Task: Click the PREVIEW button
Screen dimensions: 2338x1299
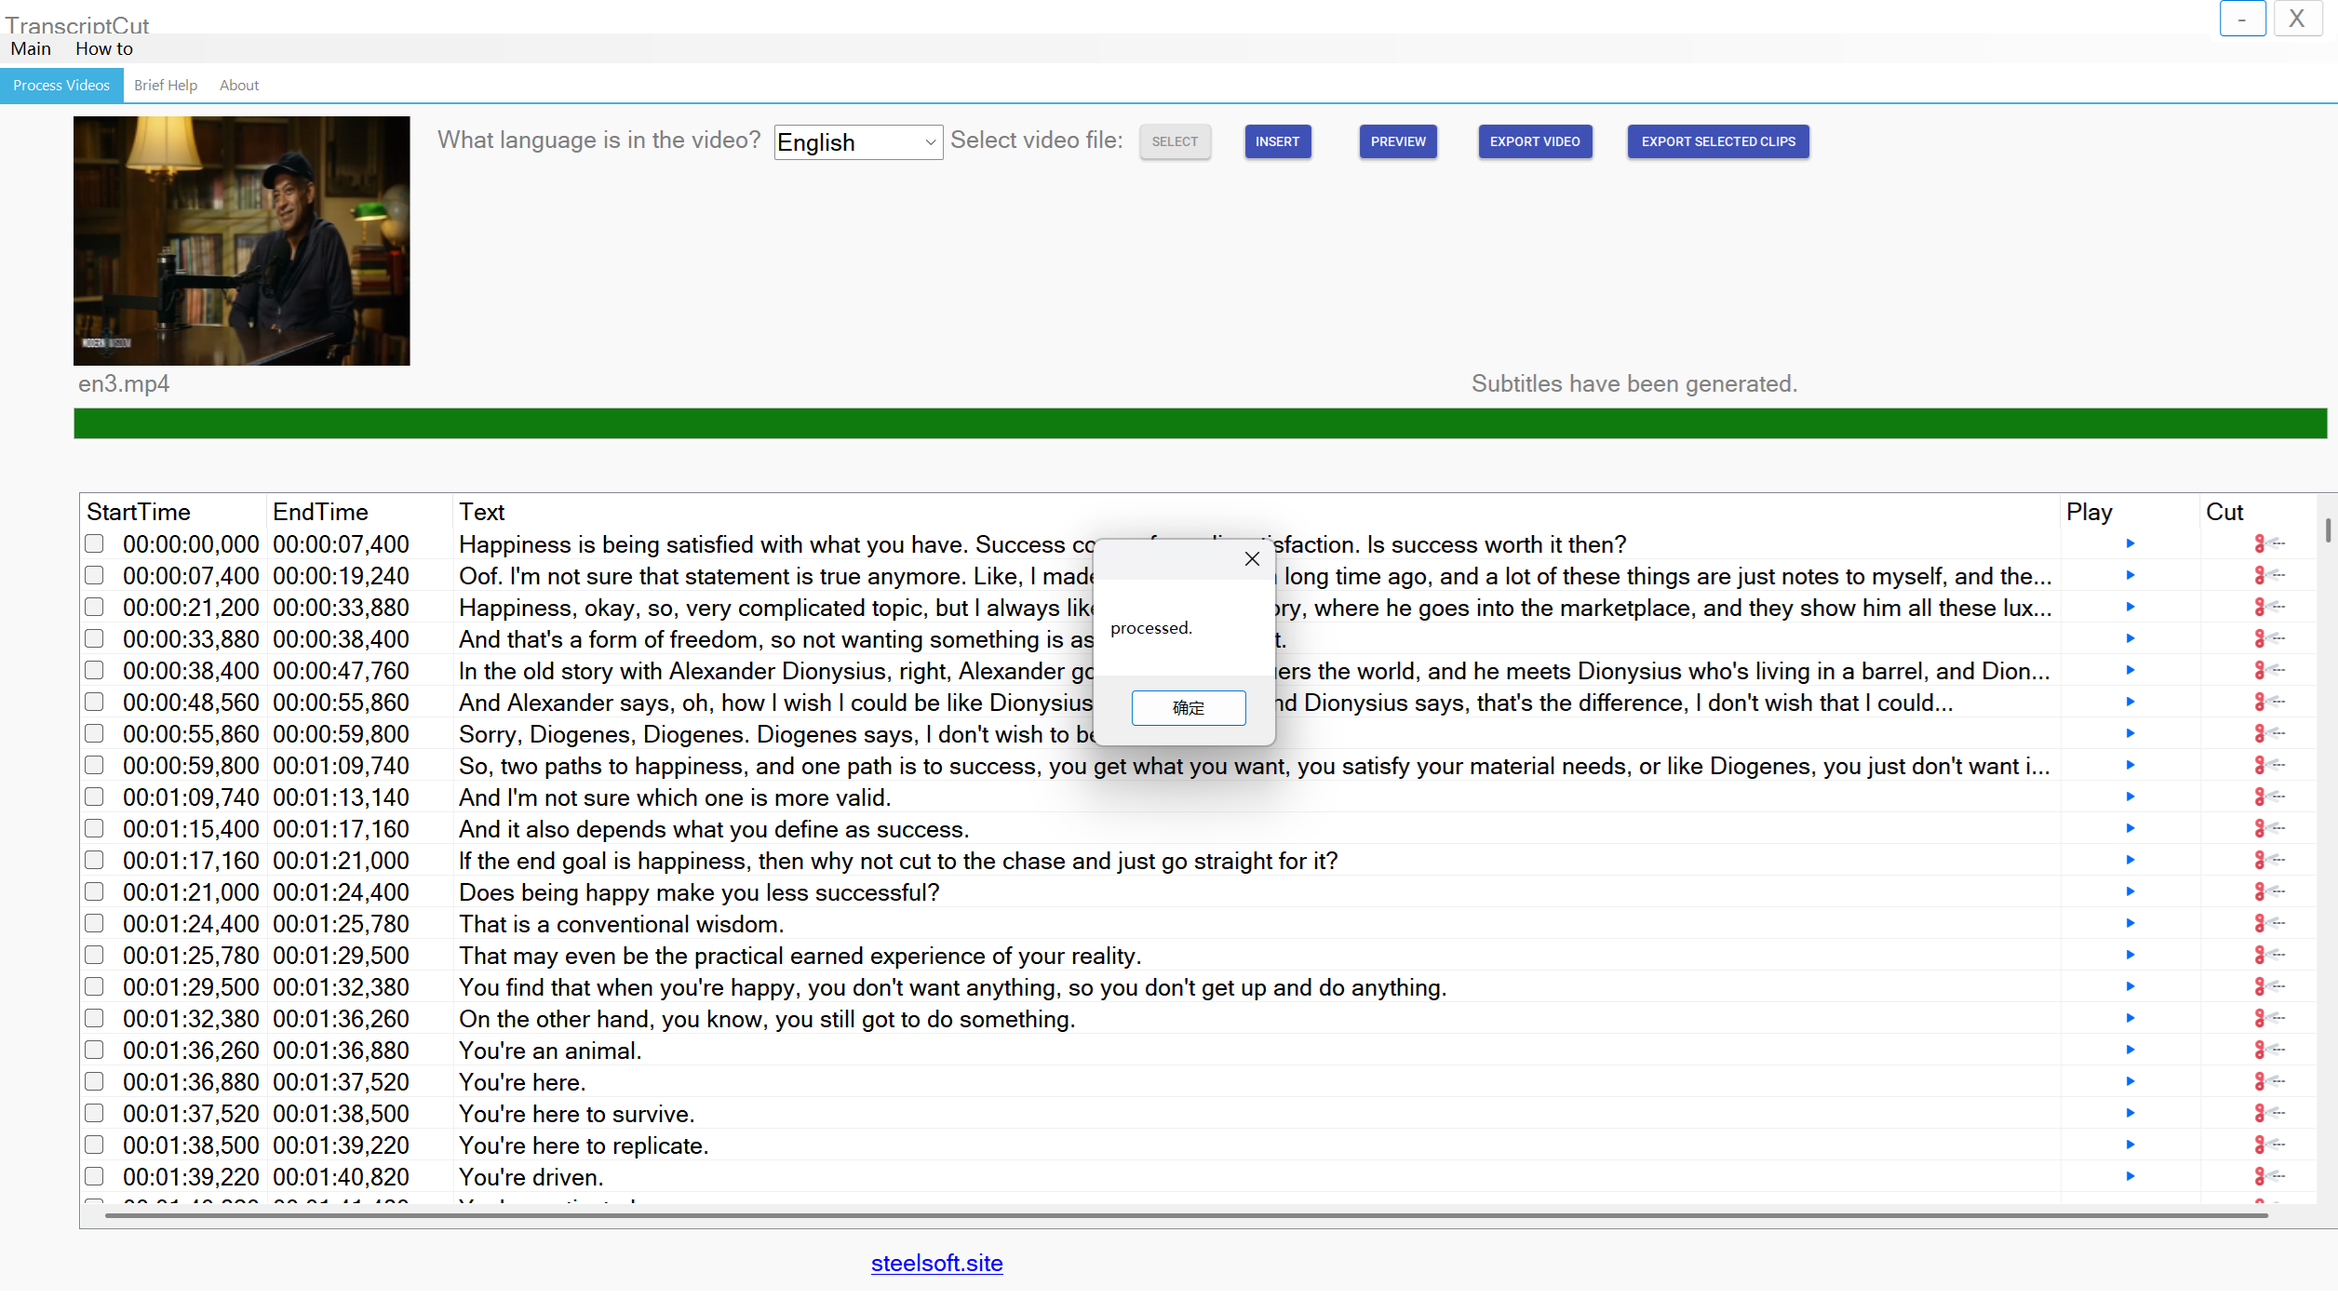Action: pyautogui.click(x=1398, y=142)
